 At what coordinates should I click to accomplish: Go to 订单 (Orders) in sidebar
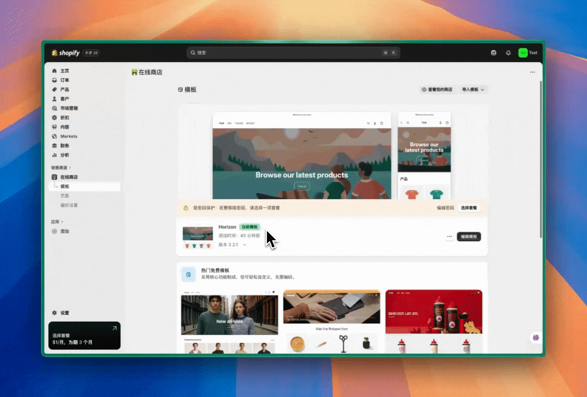(64, 80)
